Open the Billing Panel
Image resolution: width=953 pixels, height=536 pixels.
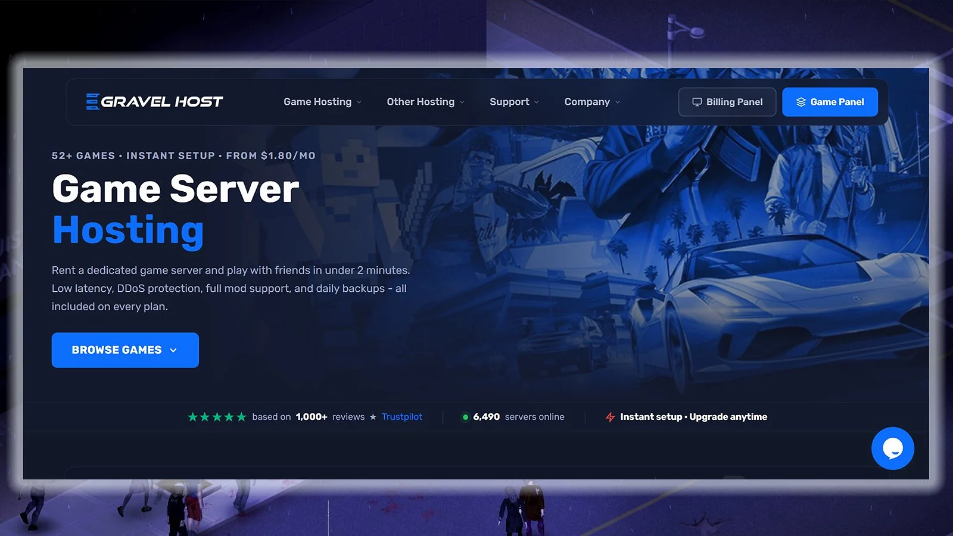pyautogui.click(x=727, y=102)
